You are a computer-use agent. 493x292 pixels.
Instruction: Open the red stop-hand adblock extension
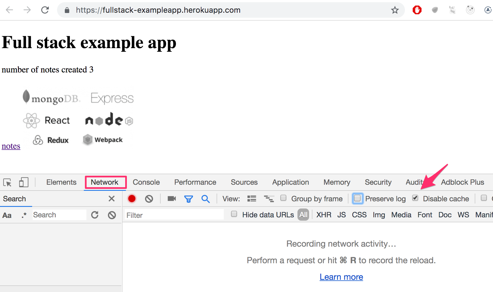tap(417, 10)
